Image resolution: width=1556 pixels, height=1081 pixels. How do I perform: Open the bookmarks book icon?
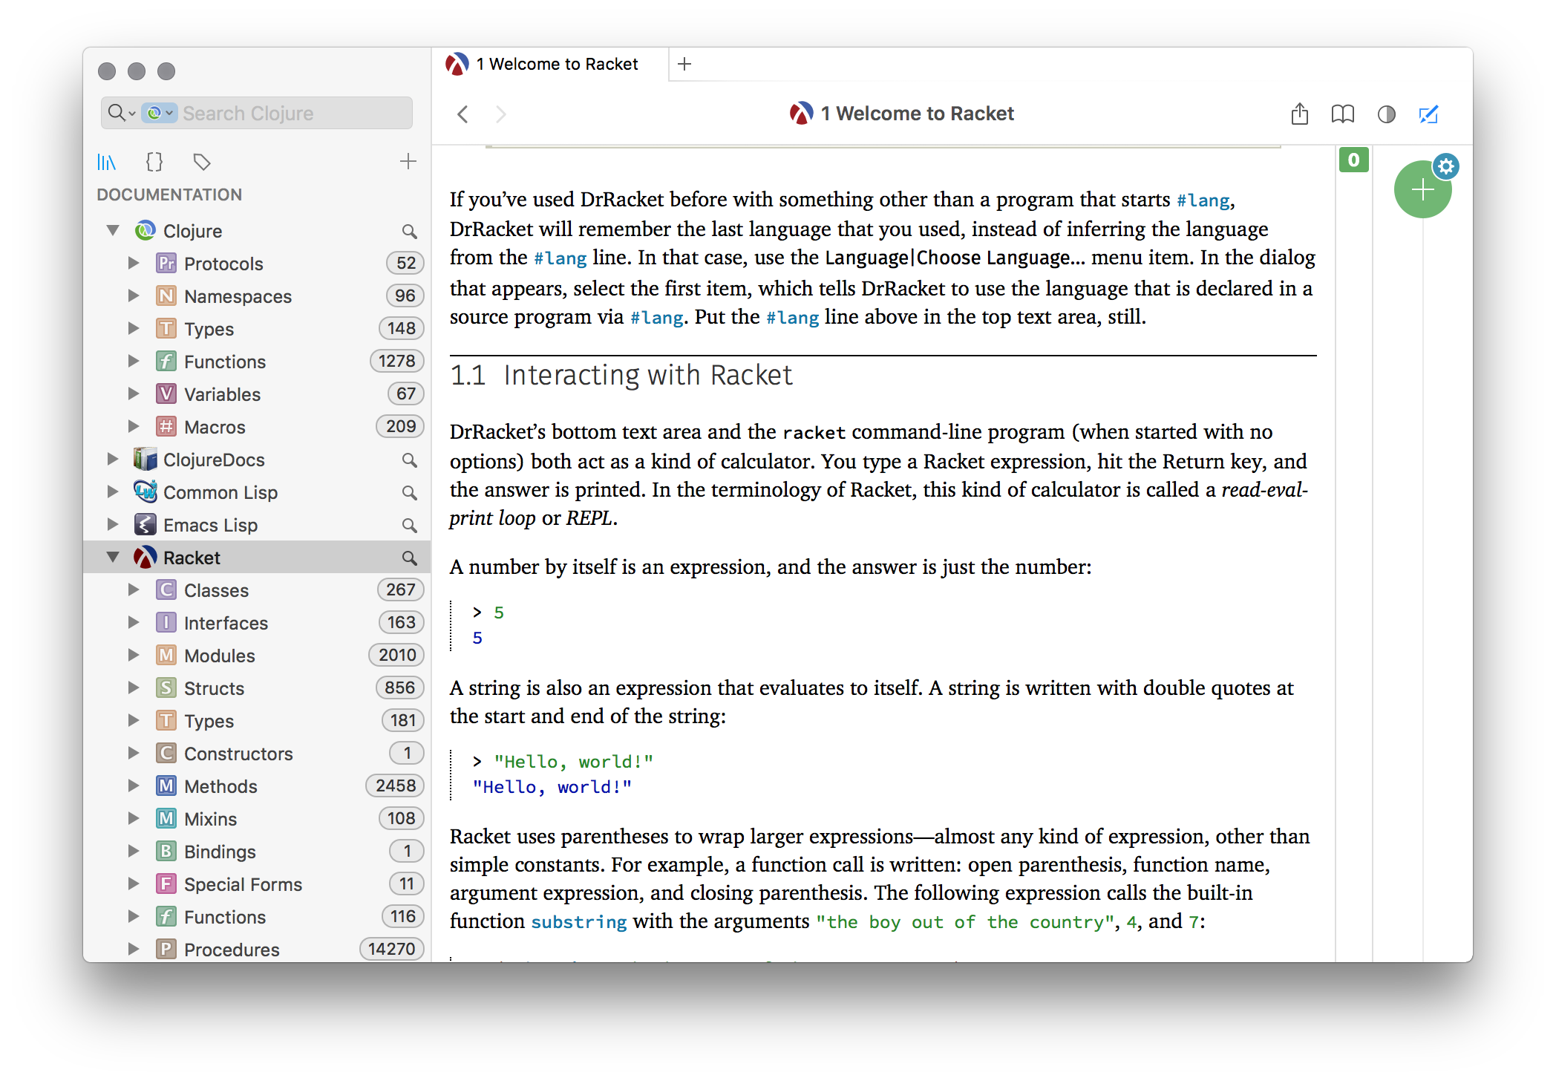click(1342, 114)
